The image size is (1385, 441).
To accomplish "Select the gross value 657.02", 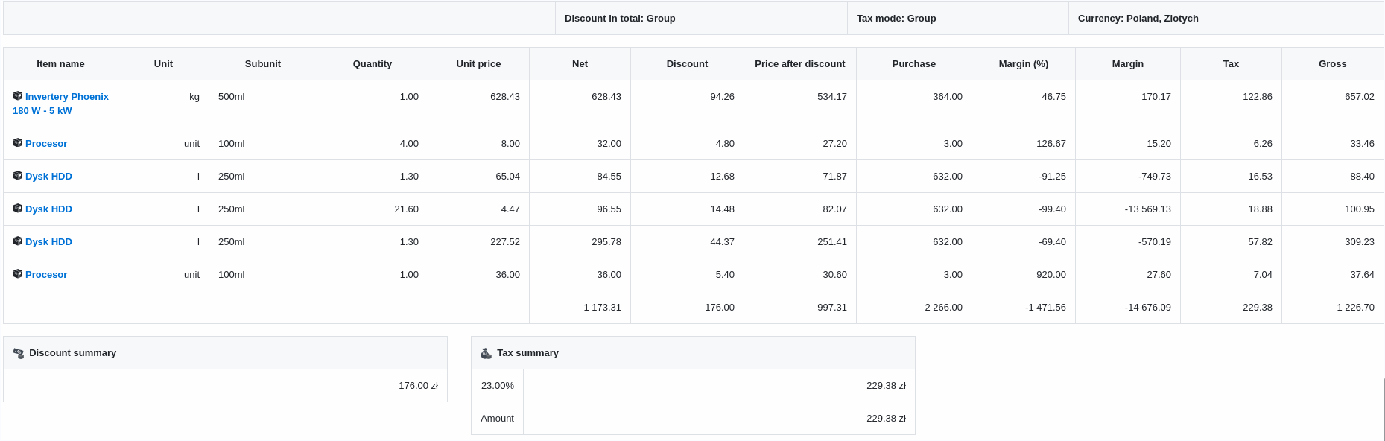I will click(x=1360, y=97).
